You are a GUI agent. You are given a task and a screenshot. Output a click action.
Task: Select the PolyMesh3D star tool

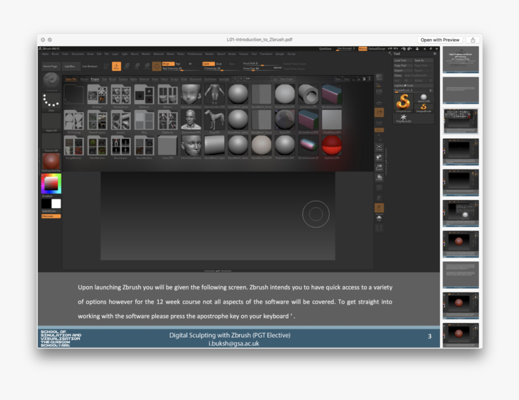tap(403, 118)
